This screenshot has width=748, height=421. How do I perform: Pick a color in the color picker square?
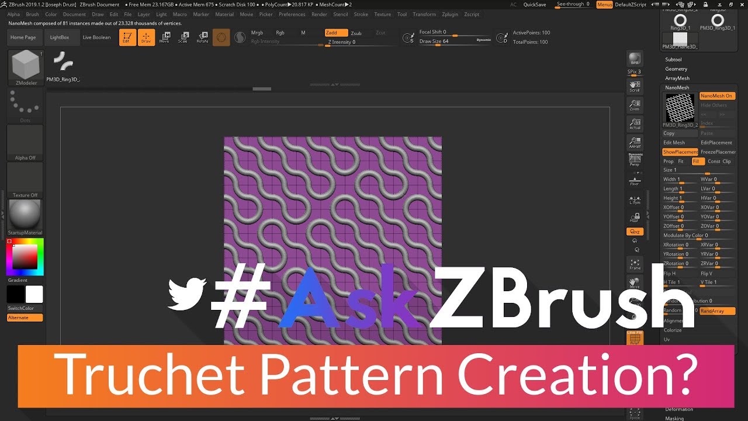[25, 257]
